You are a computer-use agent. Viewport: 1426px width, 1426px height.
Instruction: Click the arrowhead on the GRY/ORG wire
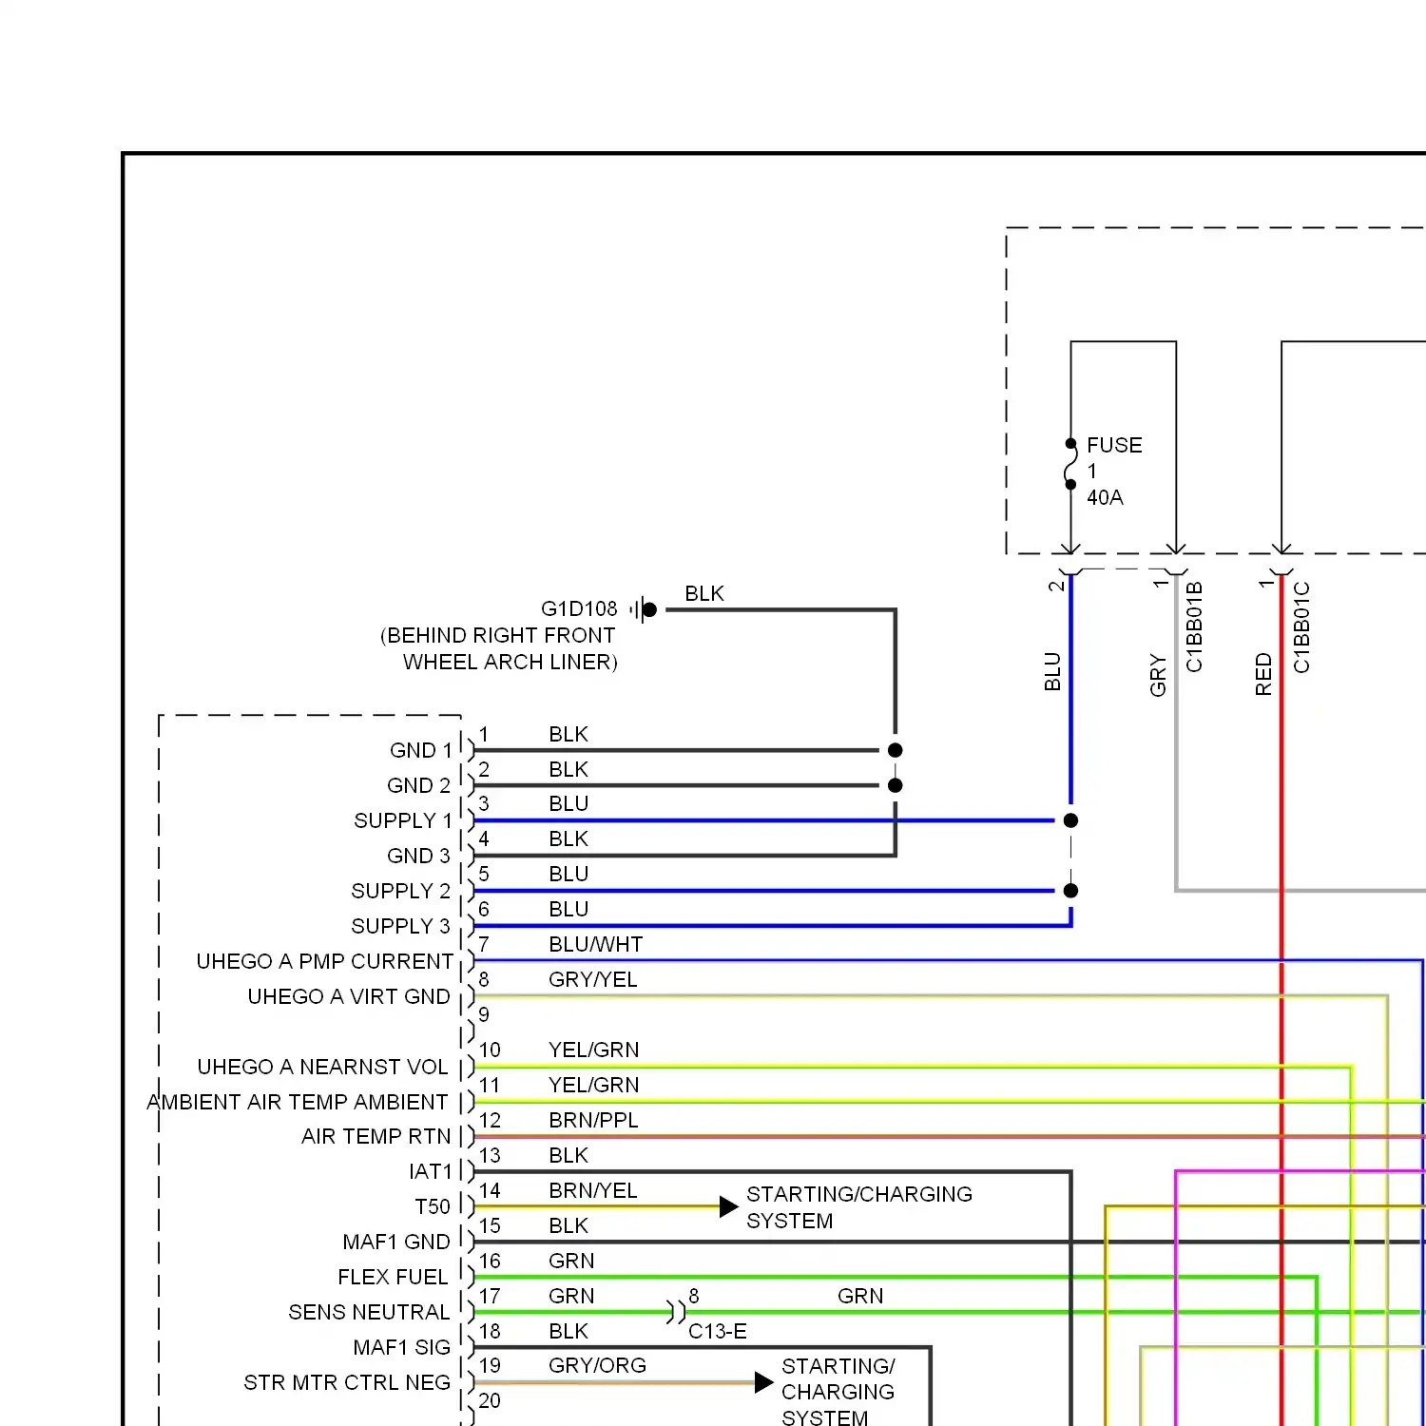(x=764, y=1382)
